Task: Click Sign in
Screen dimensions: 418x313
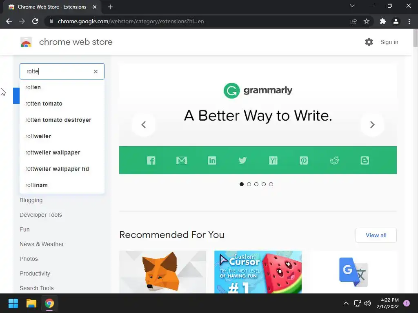Action: point(389,42)
